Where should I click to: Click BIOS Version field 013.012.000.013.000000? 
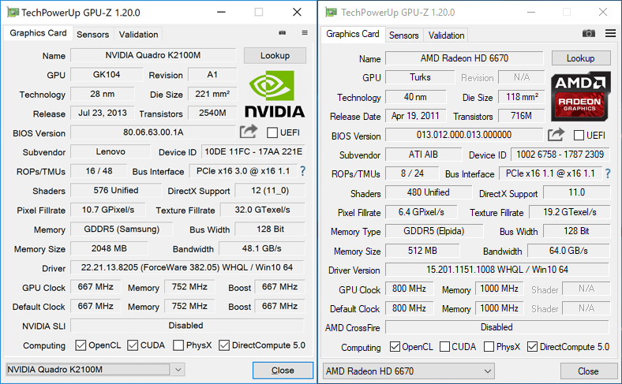pos(464,135)
